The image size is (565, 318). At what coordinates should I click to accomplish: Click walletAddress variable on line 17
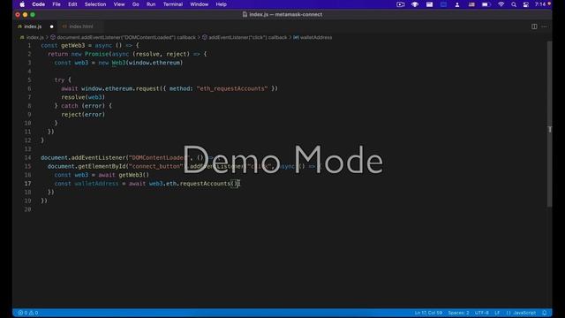coord(96,184)
